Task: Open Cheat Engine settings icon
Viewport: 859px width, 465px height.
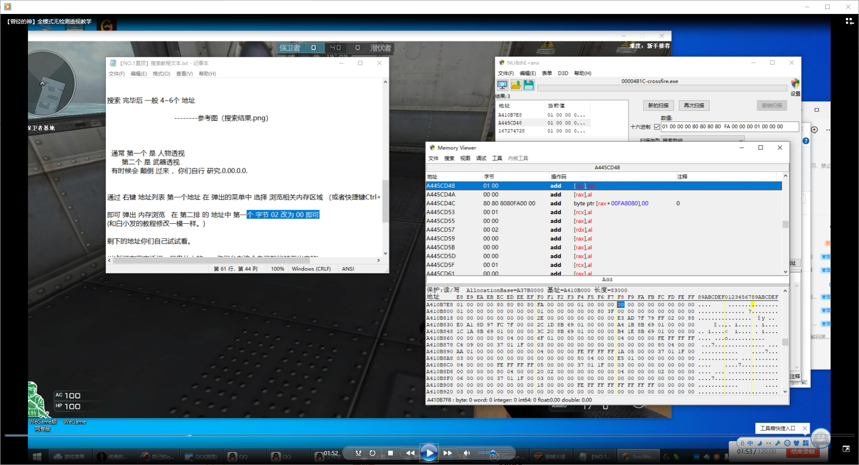Action: click(x=795, y=84)
